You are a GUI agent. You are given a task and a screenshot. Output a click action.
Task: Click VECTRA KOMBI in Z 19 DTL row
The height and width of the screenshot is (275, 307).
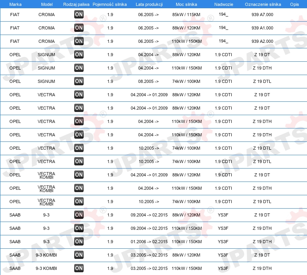tap(46, 202)
